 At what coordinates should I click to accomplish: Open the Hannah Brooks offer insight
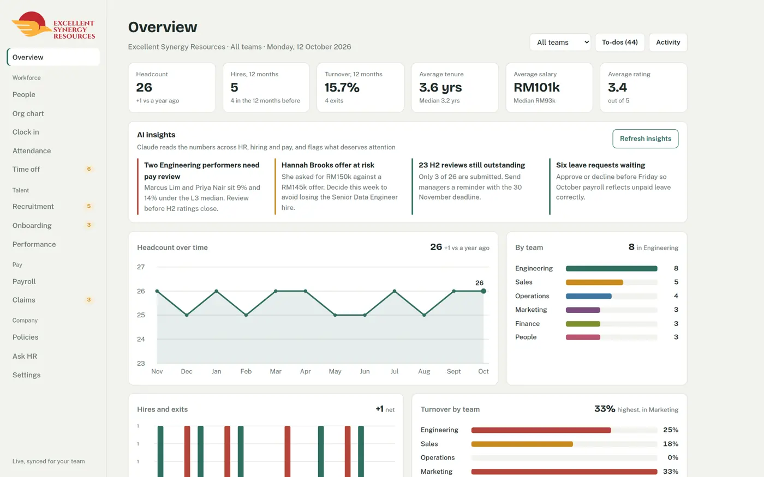[338, 186]
